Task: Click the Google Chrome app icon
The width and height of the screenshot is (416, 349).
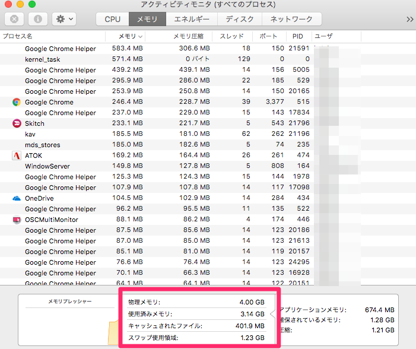Action: 17,102
